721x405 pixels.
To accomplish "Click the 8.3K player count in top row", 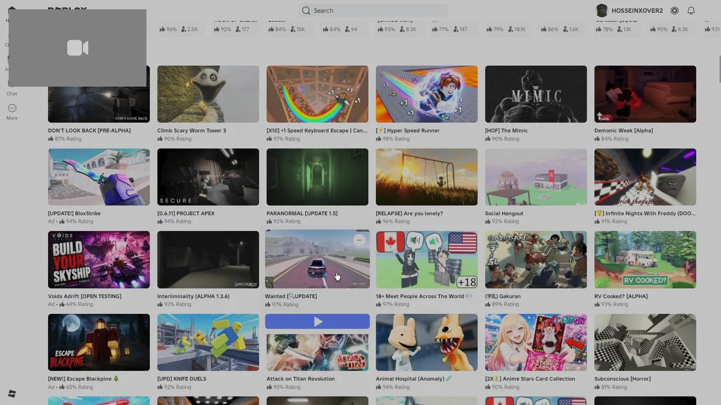I will (x=408, y=29).
